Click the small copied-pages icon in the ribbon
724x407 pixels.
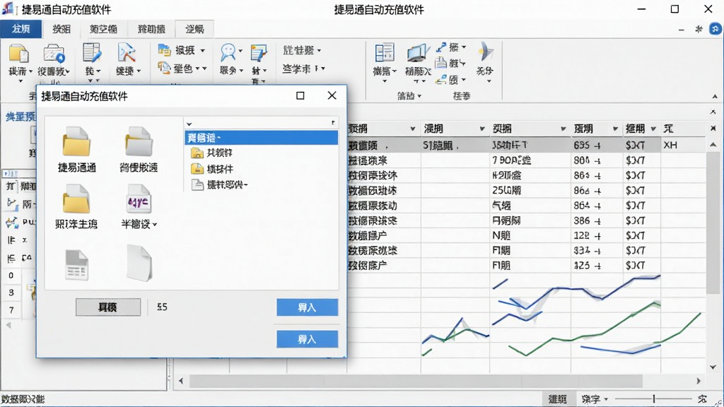tap(164, 68)
